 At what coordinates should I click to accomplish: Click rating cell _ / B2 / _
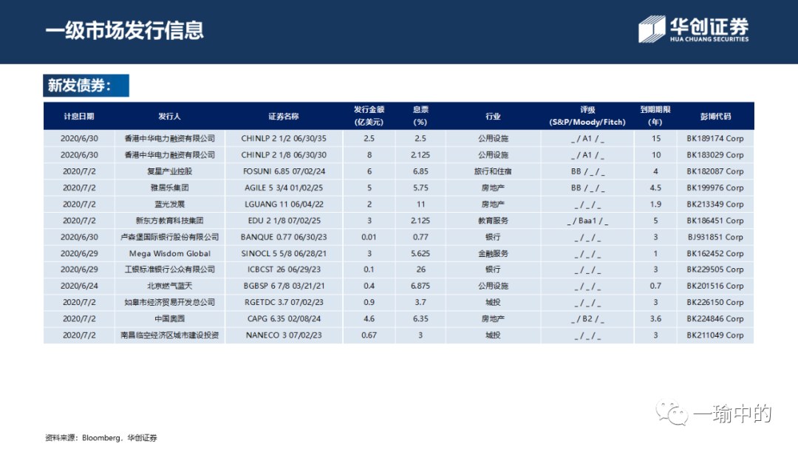(587, 319)
